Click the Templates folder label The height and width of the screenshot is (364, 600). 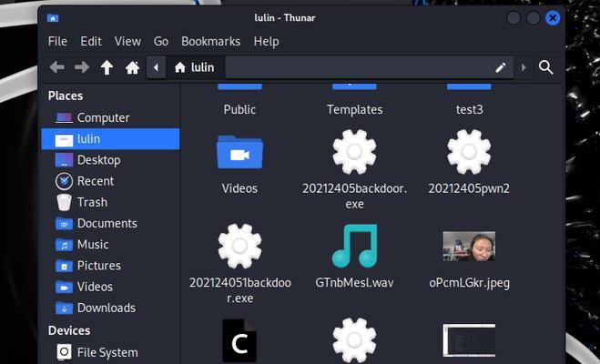point(355,110)
